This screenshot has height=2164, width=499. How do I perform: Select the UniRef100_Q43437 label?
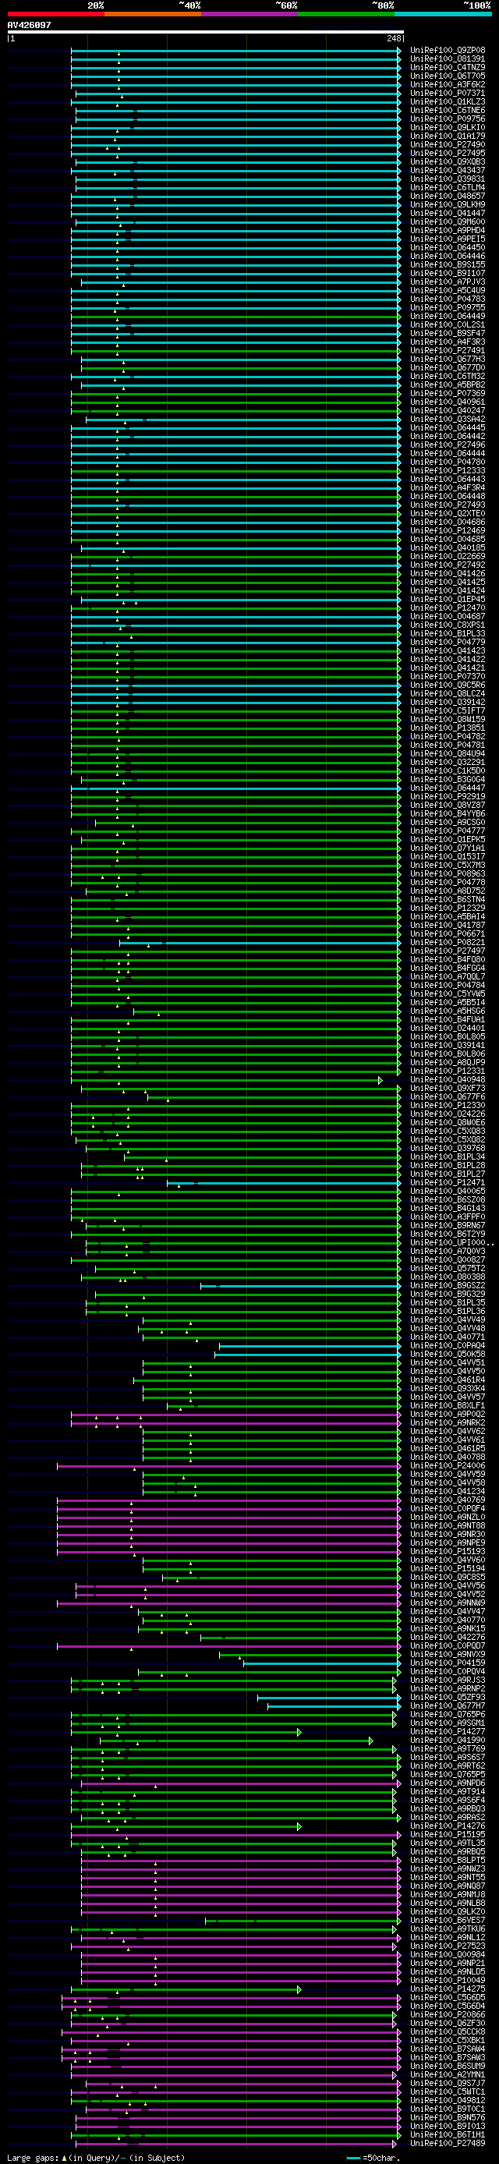447,171
